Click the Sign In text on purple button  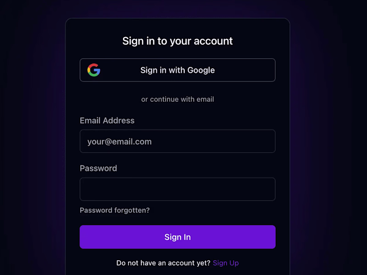pyautogui.click(x=178, y=237)
